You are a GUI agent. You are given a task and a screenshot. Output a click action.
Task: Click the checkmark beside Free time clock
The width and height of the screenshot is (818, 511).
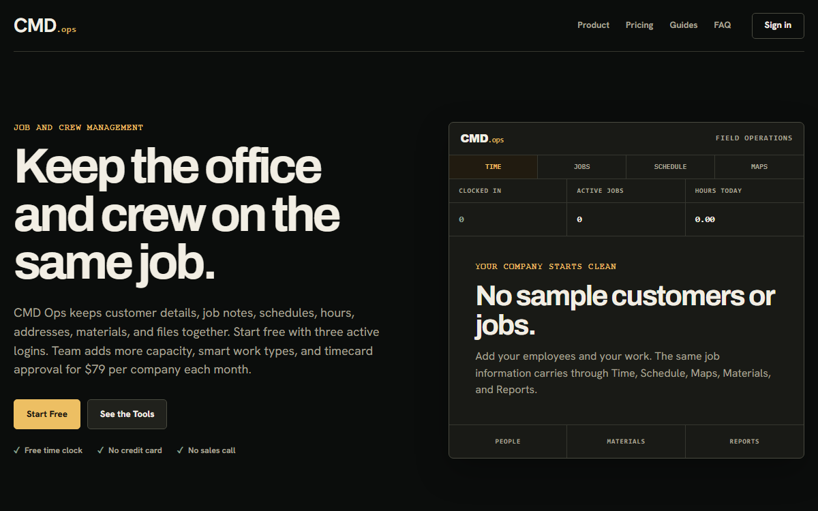pos(17,450)
